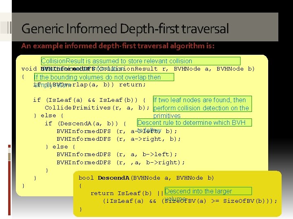Click the line 'BVHInformedDFS (r, ,a, b->right);'
293x219 pixels.
pyautogui.click(x=120, y=163)
